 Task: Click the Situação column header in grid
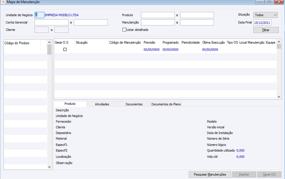(x=92, y=43)
